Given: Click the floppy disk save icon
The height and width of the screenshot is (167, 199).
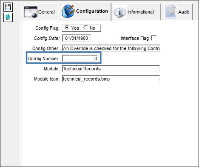Looking at the screenshot, I should pyautogui.click(x=8, y=7).
